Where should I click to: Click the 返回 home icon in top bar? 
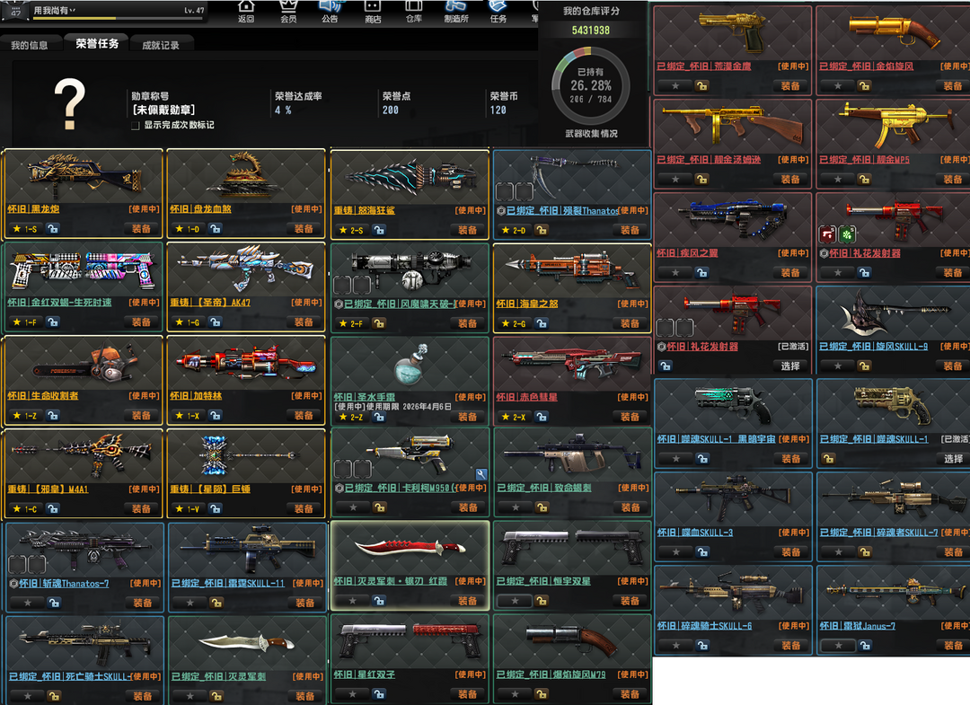click(x=246, y=11)
